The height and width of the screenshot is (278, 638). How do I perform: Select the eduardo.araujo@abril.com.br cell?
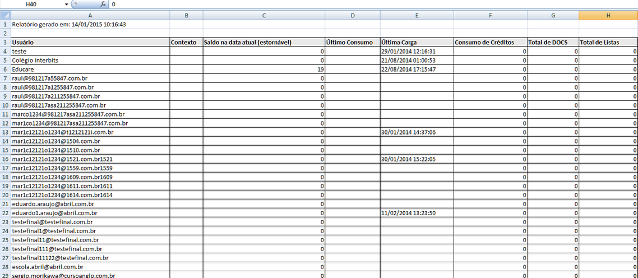pyautogui.click(x=90, y=204)
